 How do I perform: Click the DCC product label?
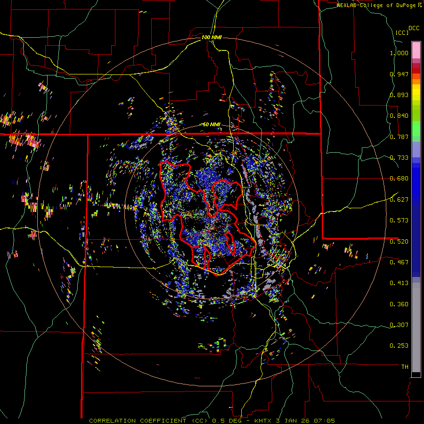point(414,28)
